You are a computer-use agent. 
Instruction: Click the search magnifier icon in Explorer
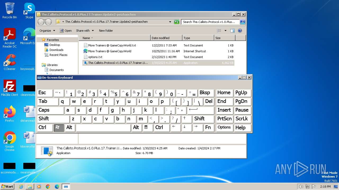[x=242, y=22]
